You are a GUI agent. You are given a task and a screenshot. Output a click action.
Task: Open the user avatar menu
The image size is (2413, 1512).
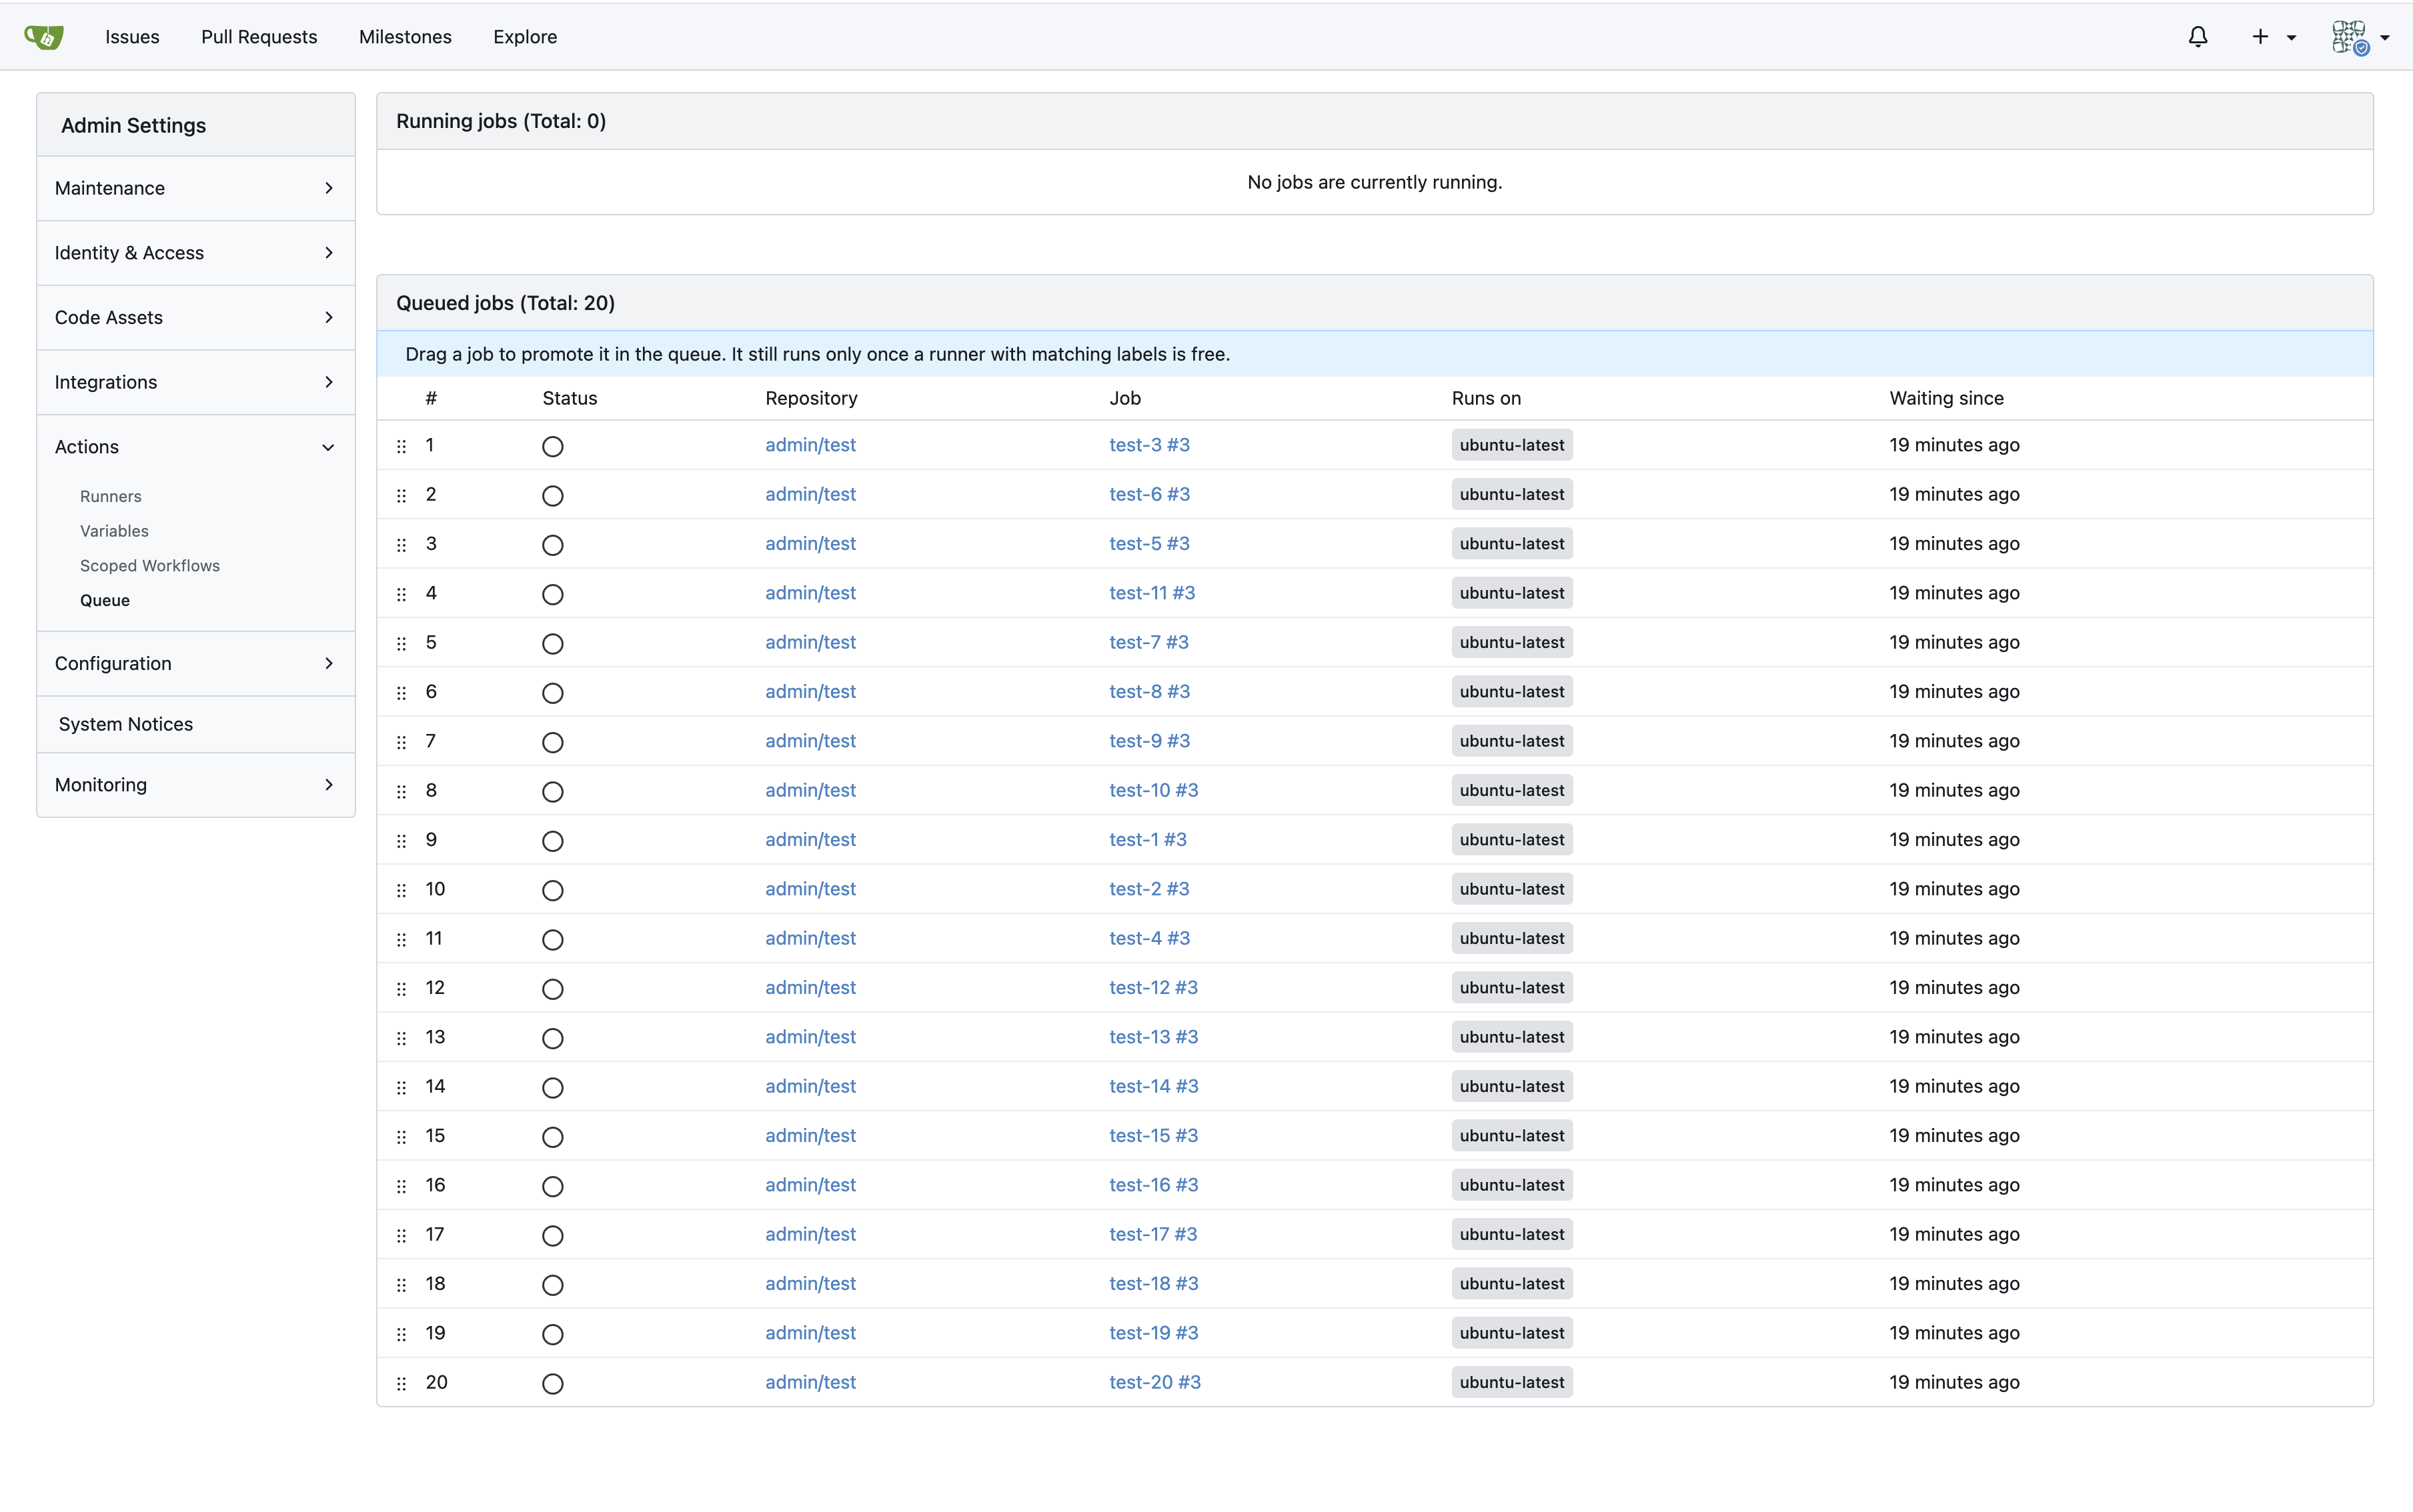point(2360,37)
